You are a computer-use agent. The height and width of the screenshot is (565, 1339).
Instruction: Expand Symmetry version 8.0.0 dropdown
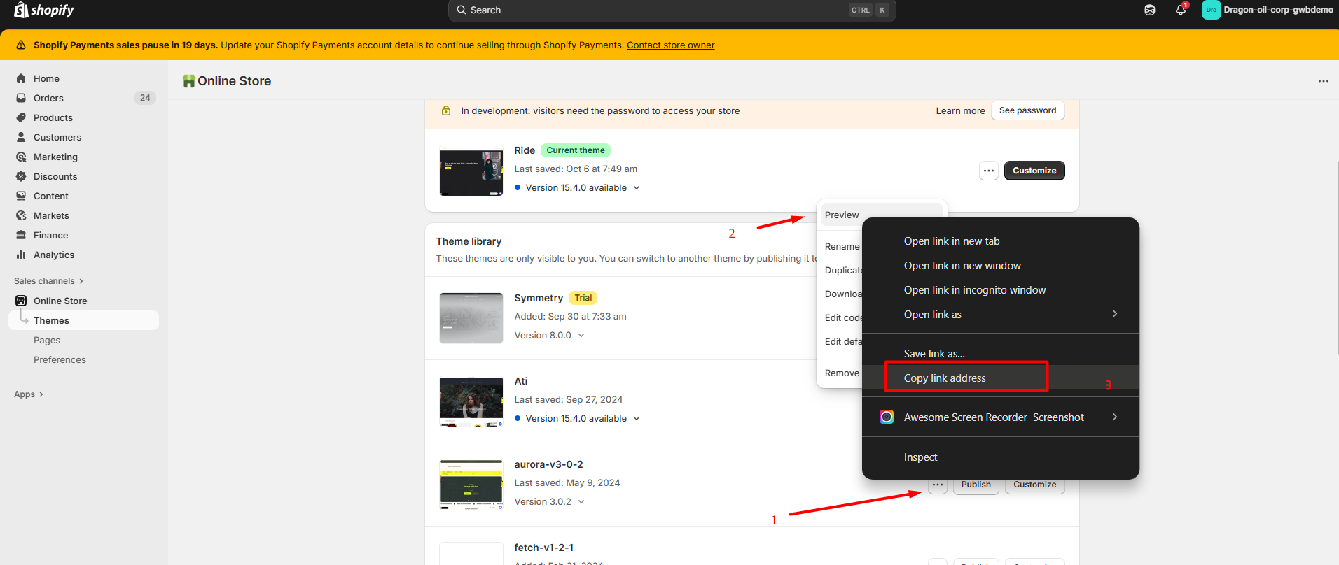[x=581, y=335]
